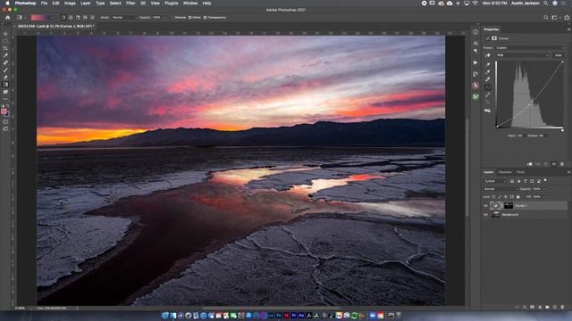Toggle lock all in Layers panel

(518, 197)
